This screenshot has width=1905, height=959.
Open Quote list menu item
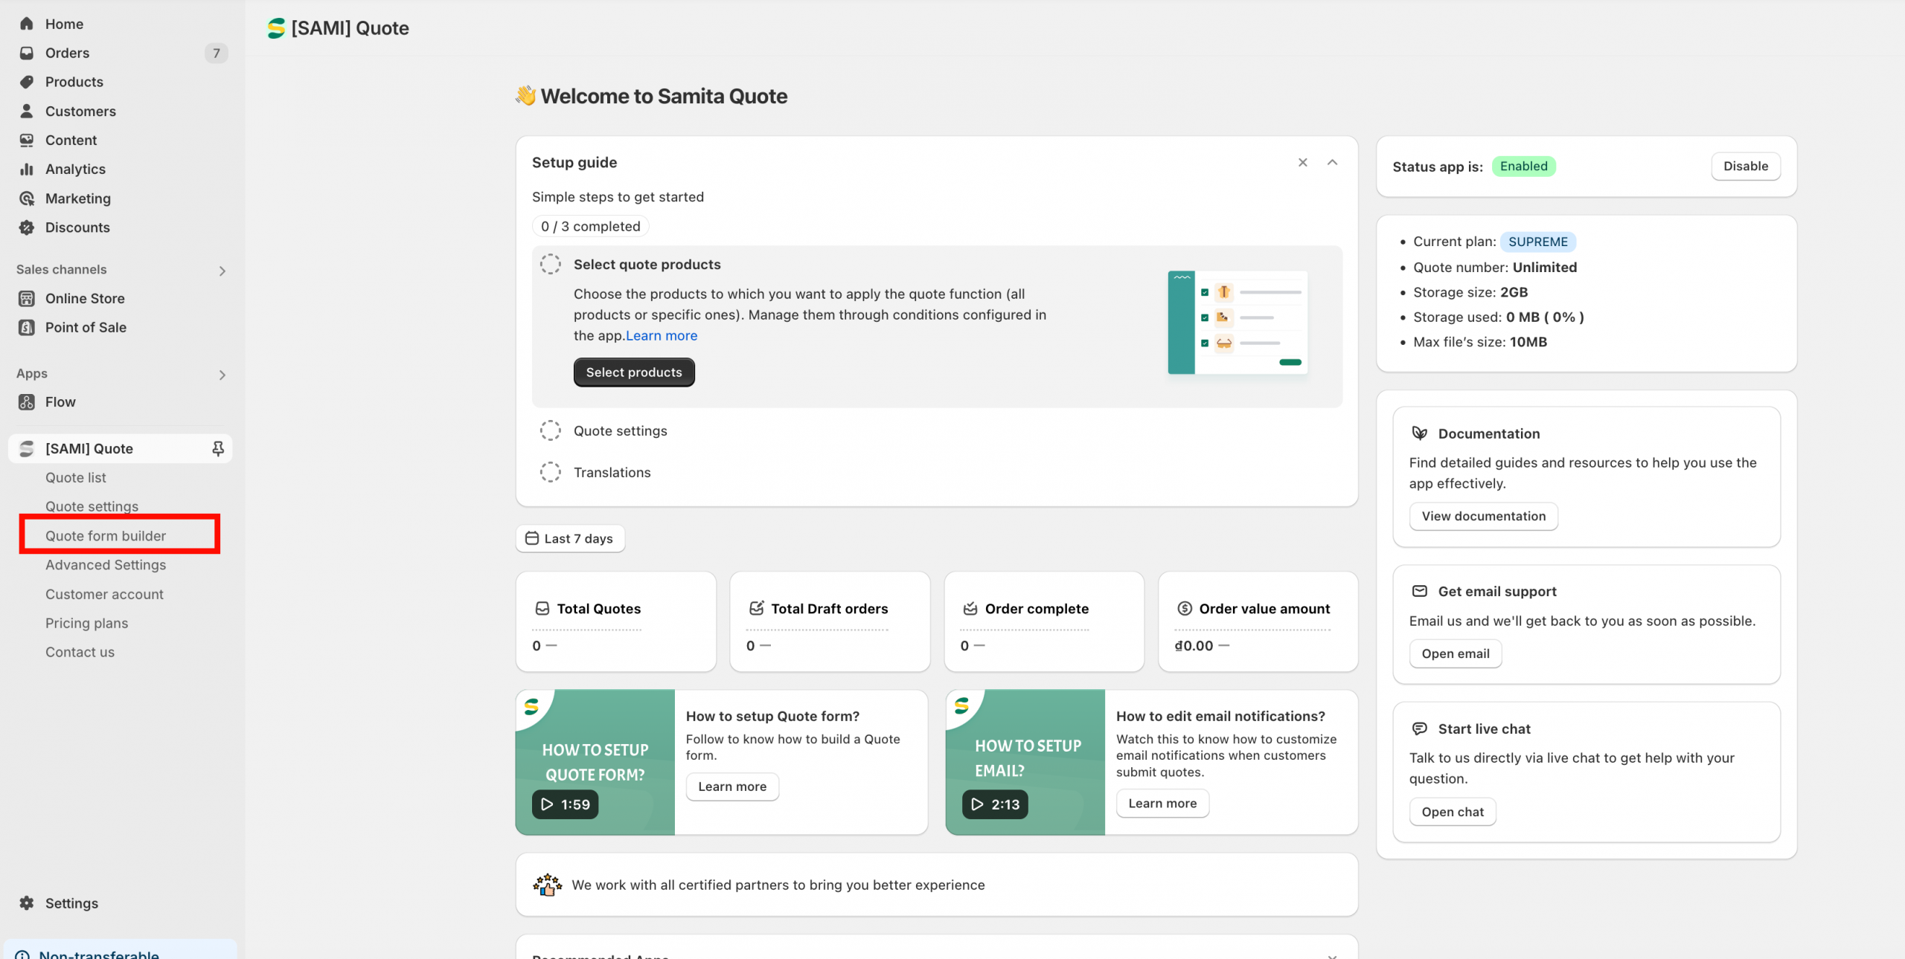(76, 477)
